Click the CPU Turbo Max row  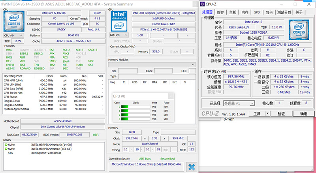click(x=53, y=93)
